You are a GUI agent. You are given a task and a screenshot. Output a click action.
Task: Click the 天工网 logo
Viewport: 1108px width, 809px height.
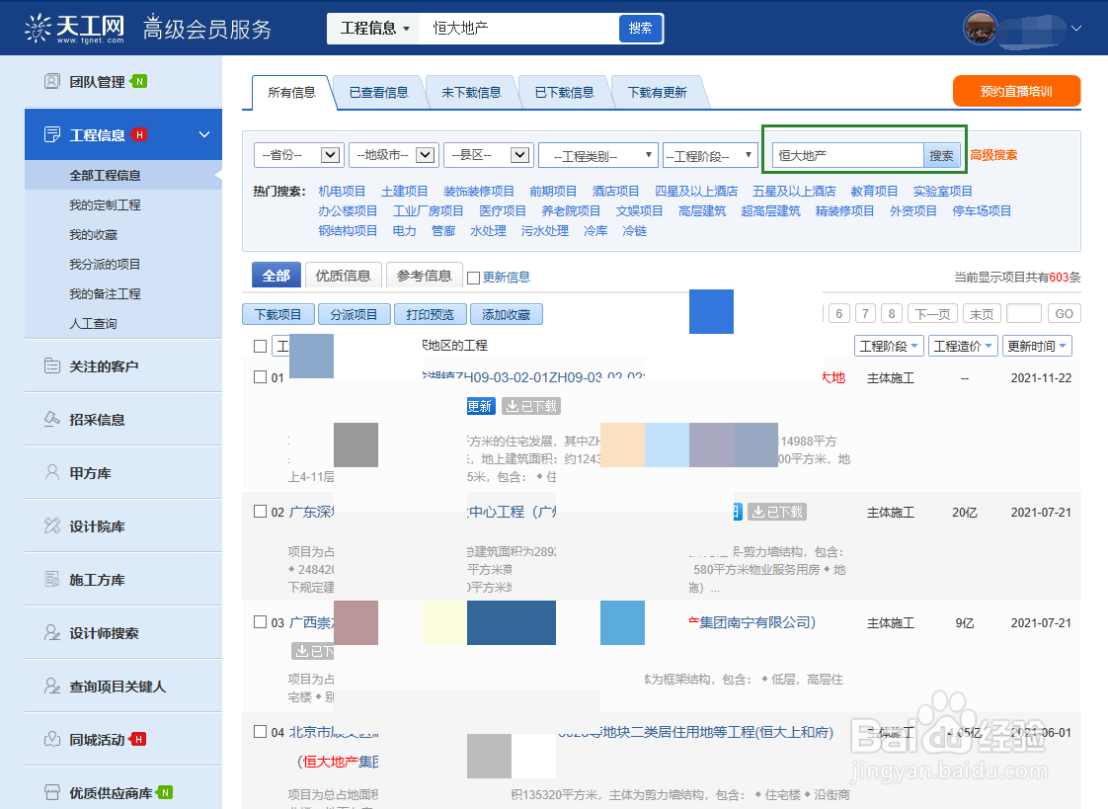75,29
